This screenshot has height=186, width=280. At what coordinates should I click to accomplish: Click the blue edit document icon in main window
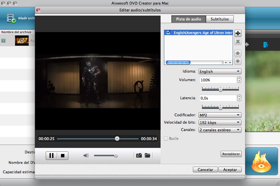(x=266, y=45)
